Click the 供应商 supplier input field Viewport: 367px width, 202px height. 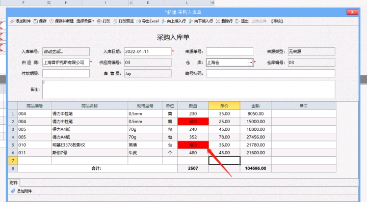(x=66, y=63)
